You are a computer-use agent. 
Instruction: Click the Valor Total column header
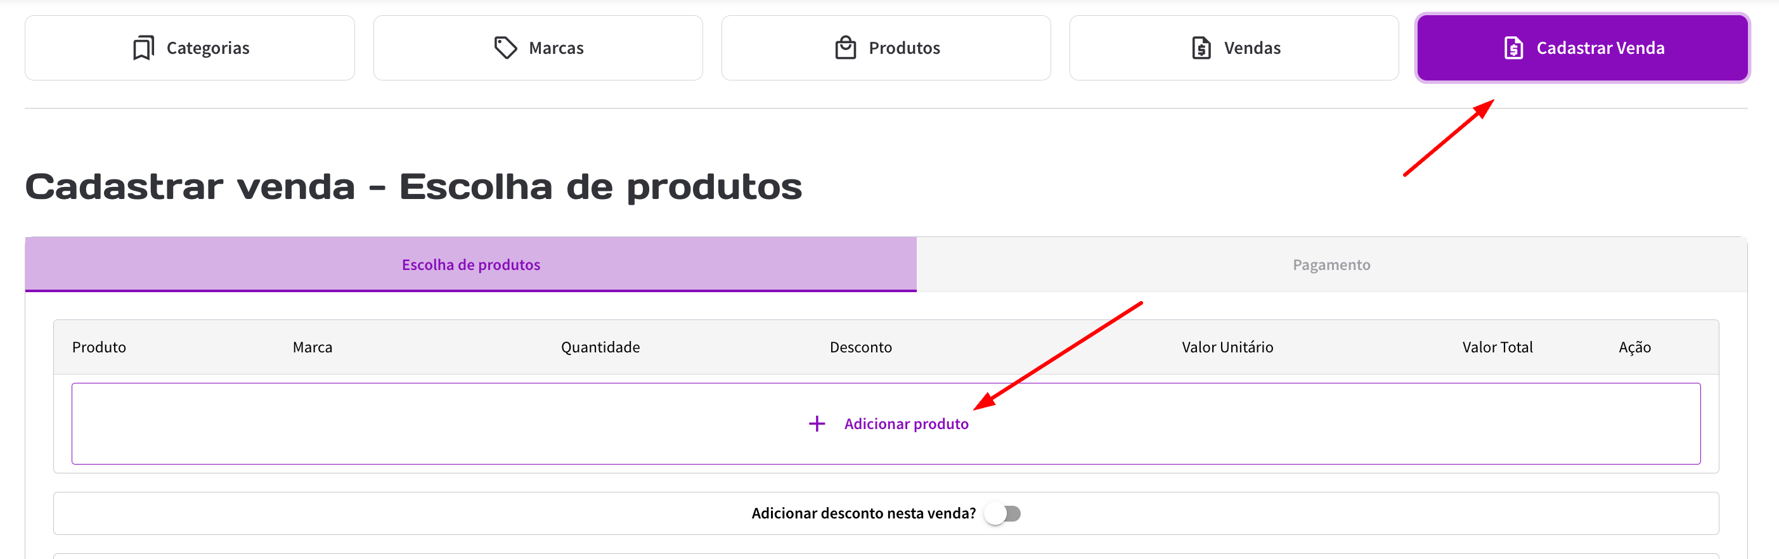pyautogui.click(x=1498, y=347)
